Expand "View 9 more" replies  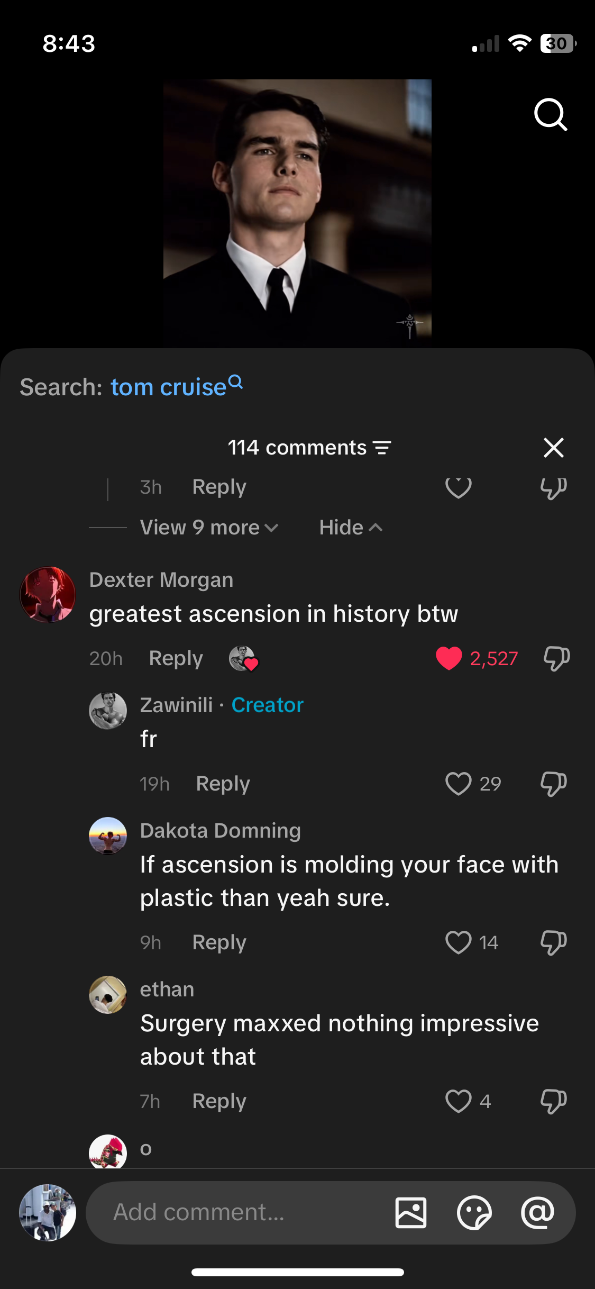209,528
